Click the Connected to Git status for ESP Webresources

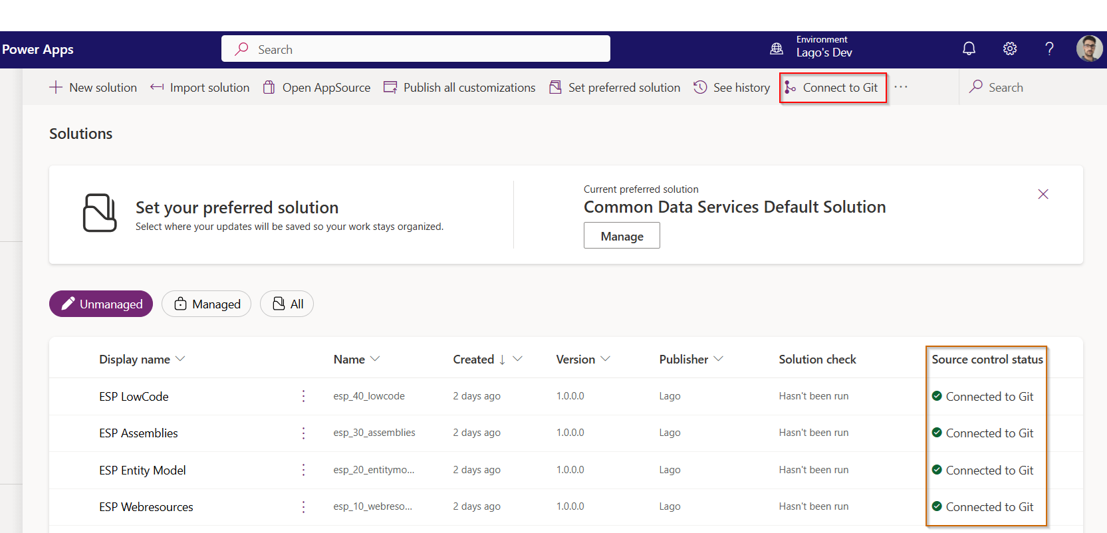[983, 506]
